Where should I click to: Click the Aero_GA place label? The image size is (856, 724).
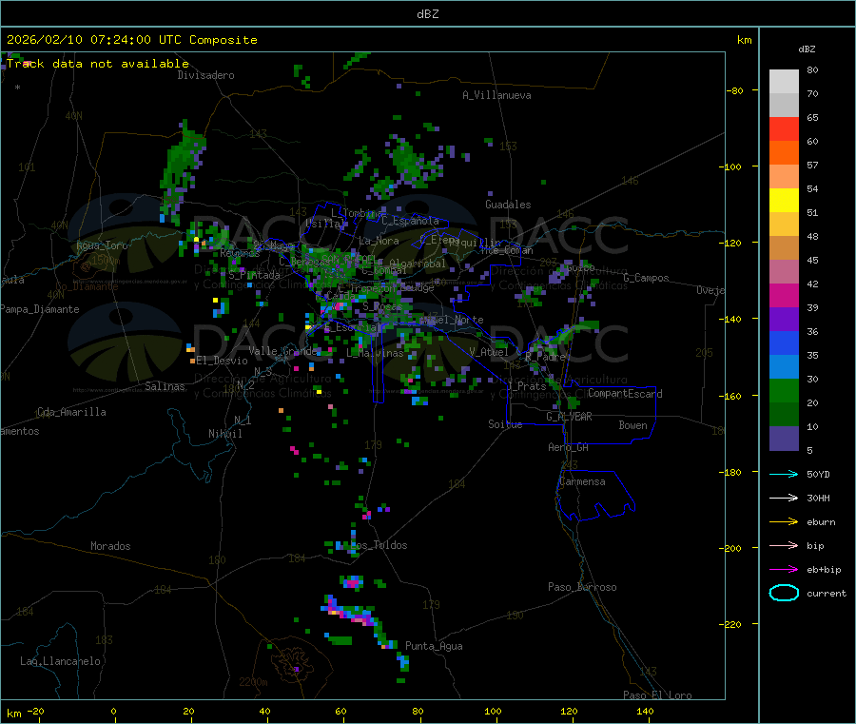(x=569, y=447)
